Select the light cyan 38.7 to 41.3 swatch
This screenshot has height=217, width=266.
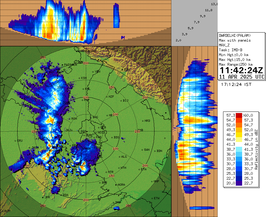point(239,149)
